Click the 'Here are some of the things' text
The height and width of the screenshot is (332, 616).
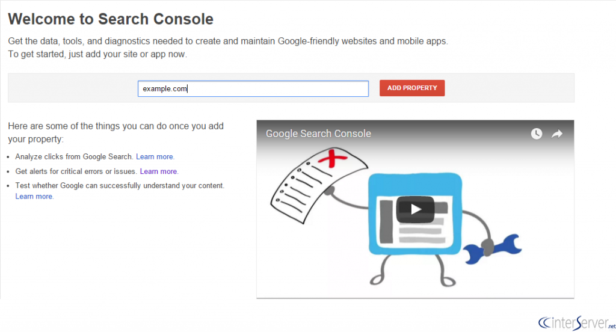pos(115,132)
